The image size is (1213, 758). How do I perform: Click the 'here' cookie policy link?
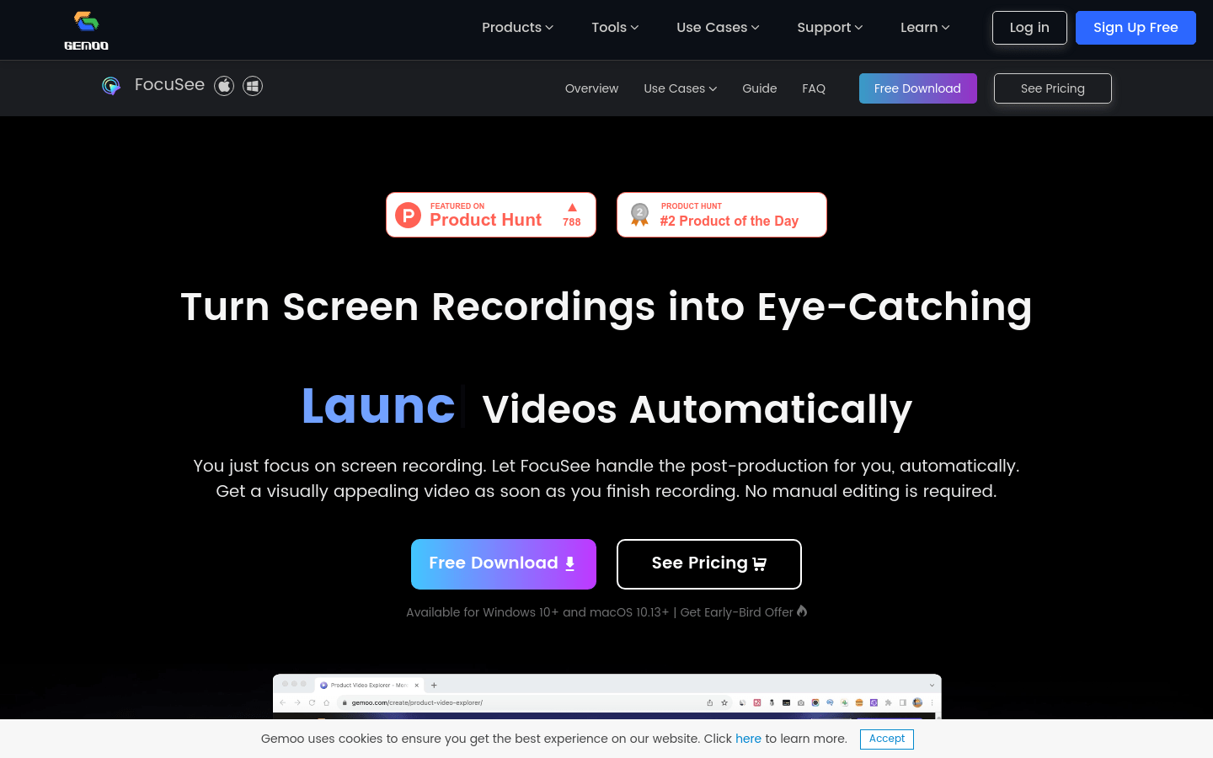[748, 739]
